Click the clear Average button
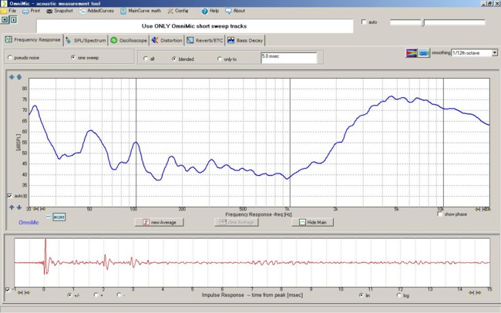This screenshot has width=501, height=313. pos(237,222)
